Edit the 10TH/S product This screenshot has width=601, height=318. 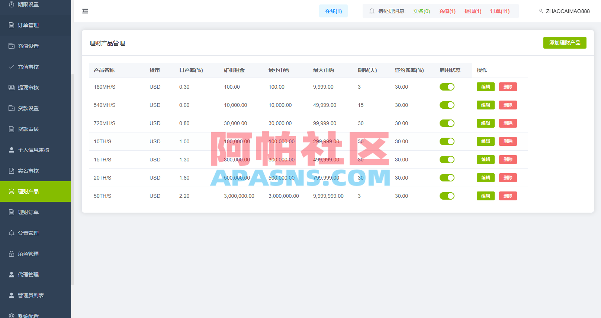[486, 141]
